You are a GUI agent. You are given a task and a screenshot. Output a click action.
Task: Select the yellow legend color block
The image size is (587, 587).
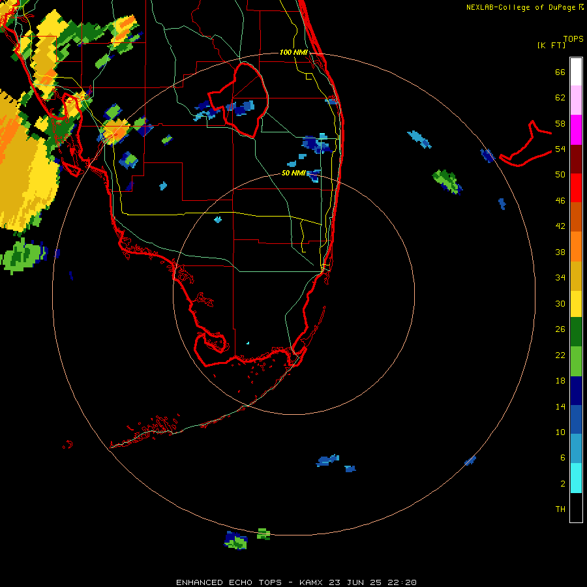tap(576, 304)
